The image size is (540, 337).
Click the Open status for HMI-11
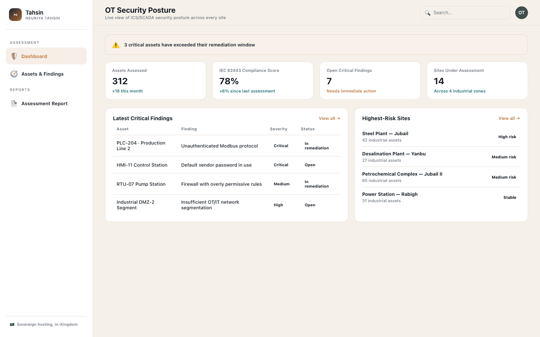310,165
